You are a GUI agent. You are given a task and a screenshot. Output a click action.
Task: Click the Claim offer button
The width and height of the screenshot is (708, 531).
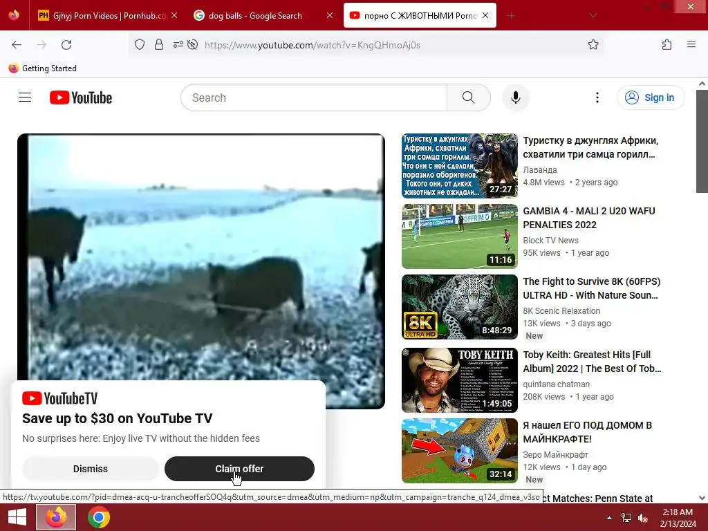click(x=239, y=469)
